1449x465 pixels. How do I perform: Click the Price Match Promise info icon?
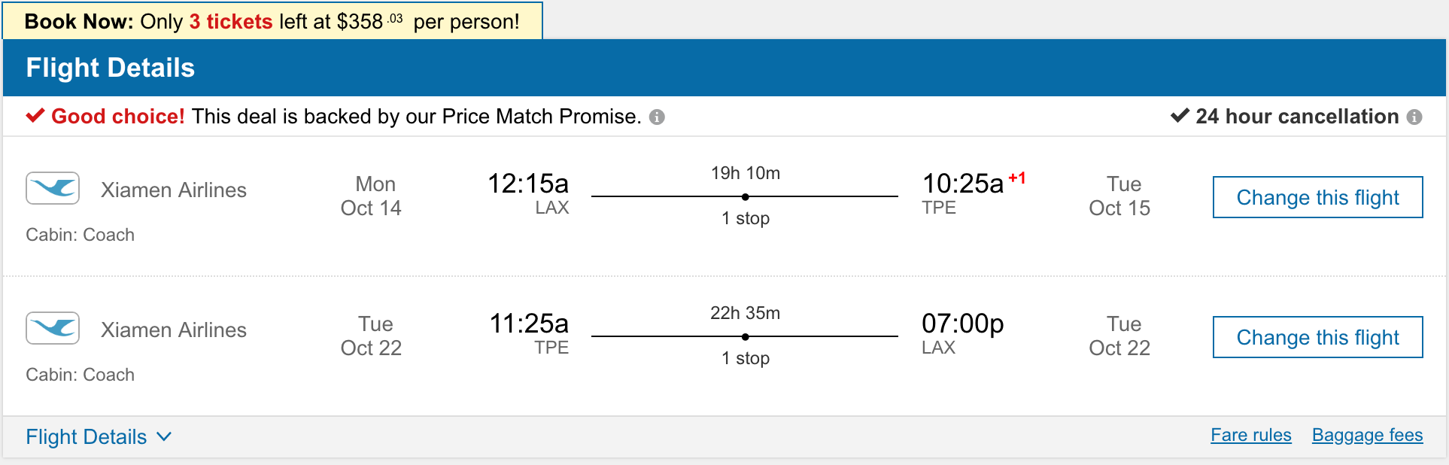click(657, 117)
